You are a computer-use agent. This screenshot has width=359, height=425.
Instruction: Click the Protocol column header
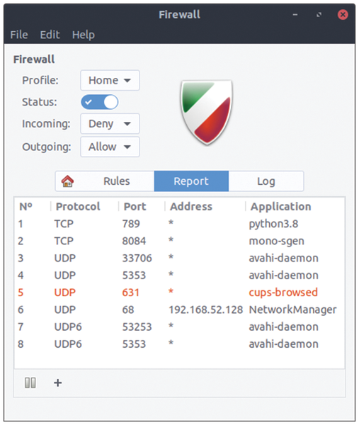coord(78,207)
